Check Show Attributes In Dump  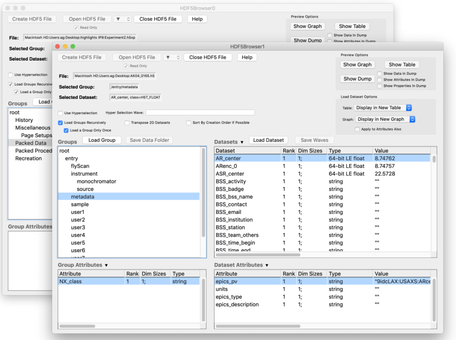[379, 80]
